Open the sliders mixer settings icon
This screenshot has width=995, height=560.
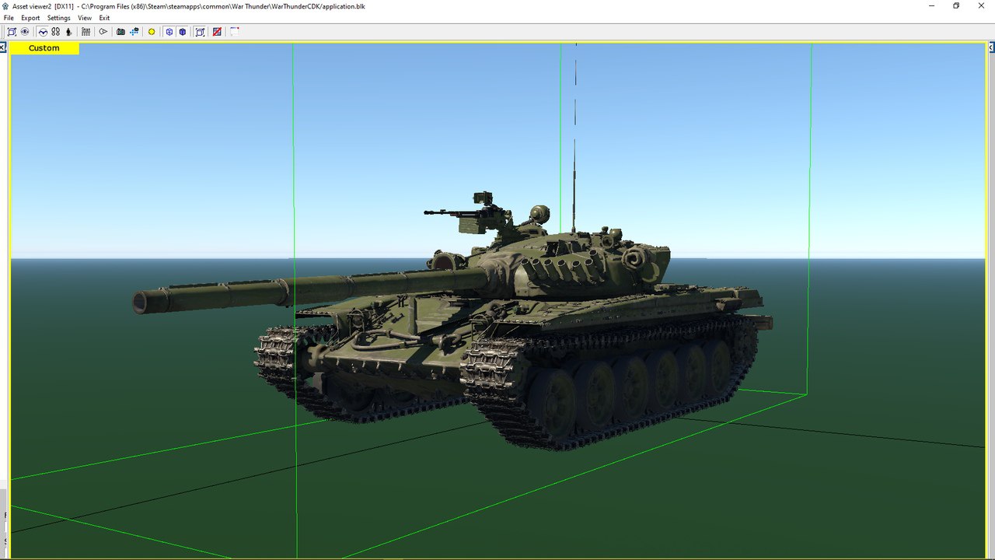pyautogui.click(x=86, y=32)
